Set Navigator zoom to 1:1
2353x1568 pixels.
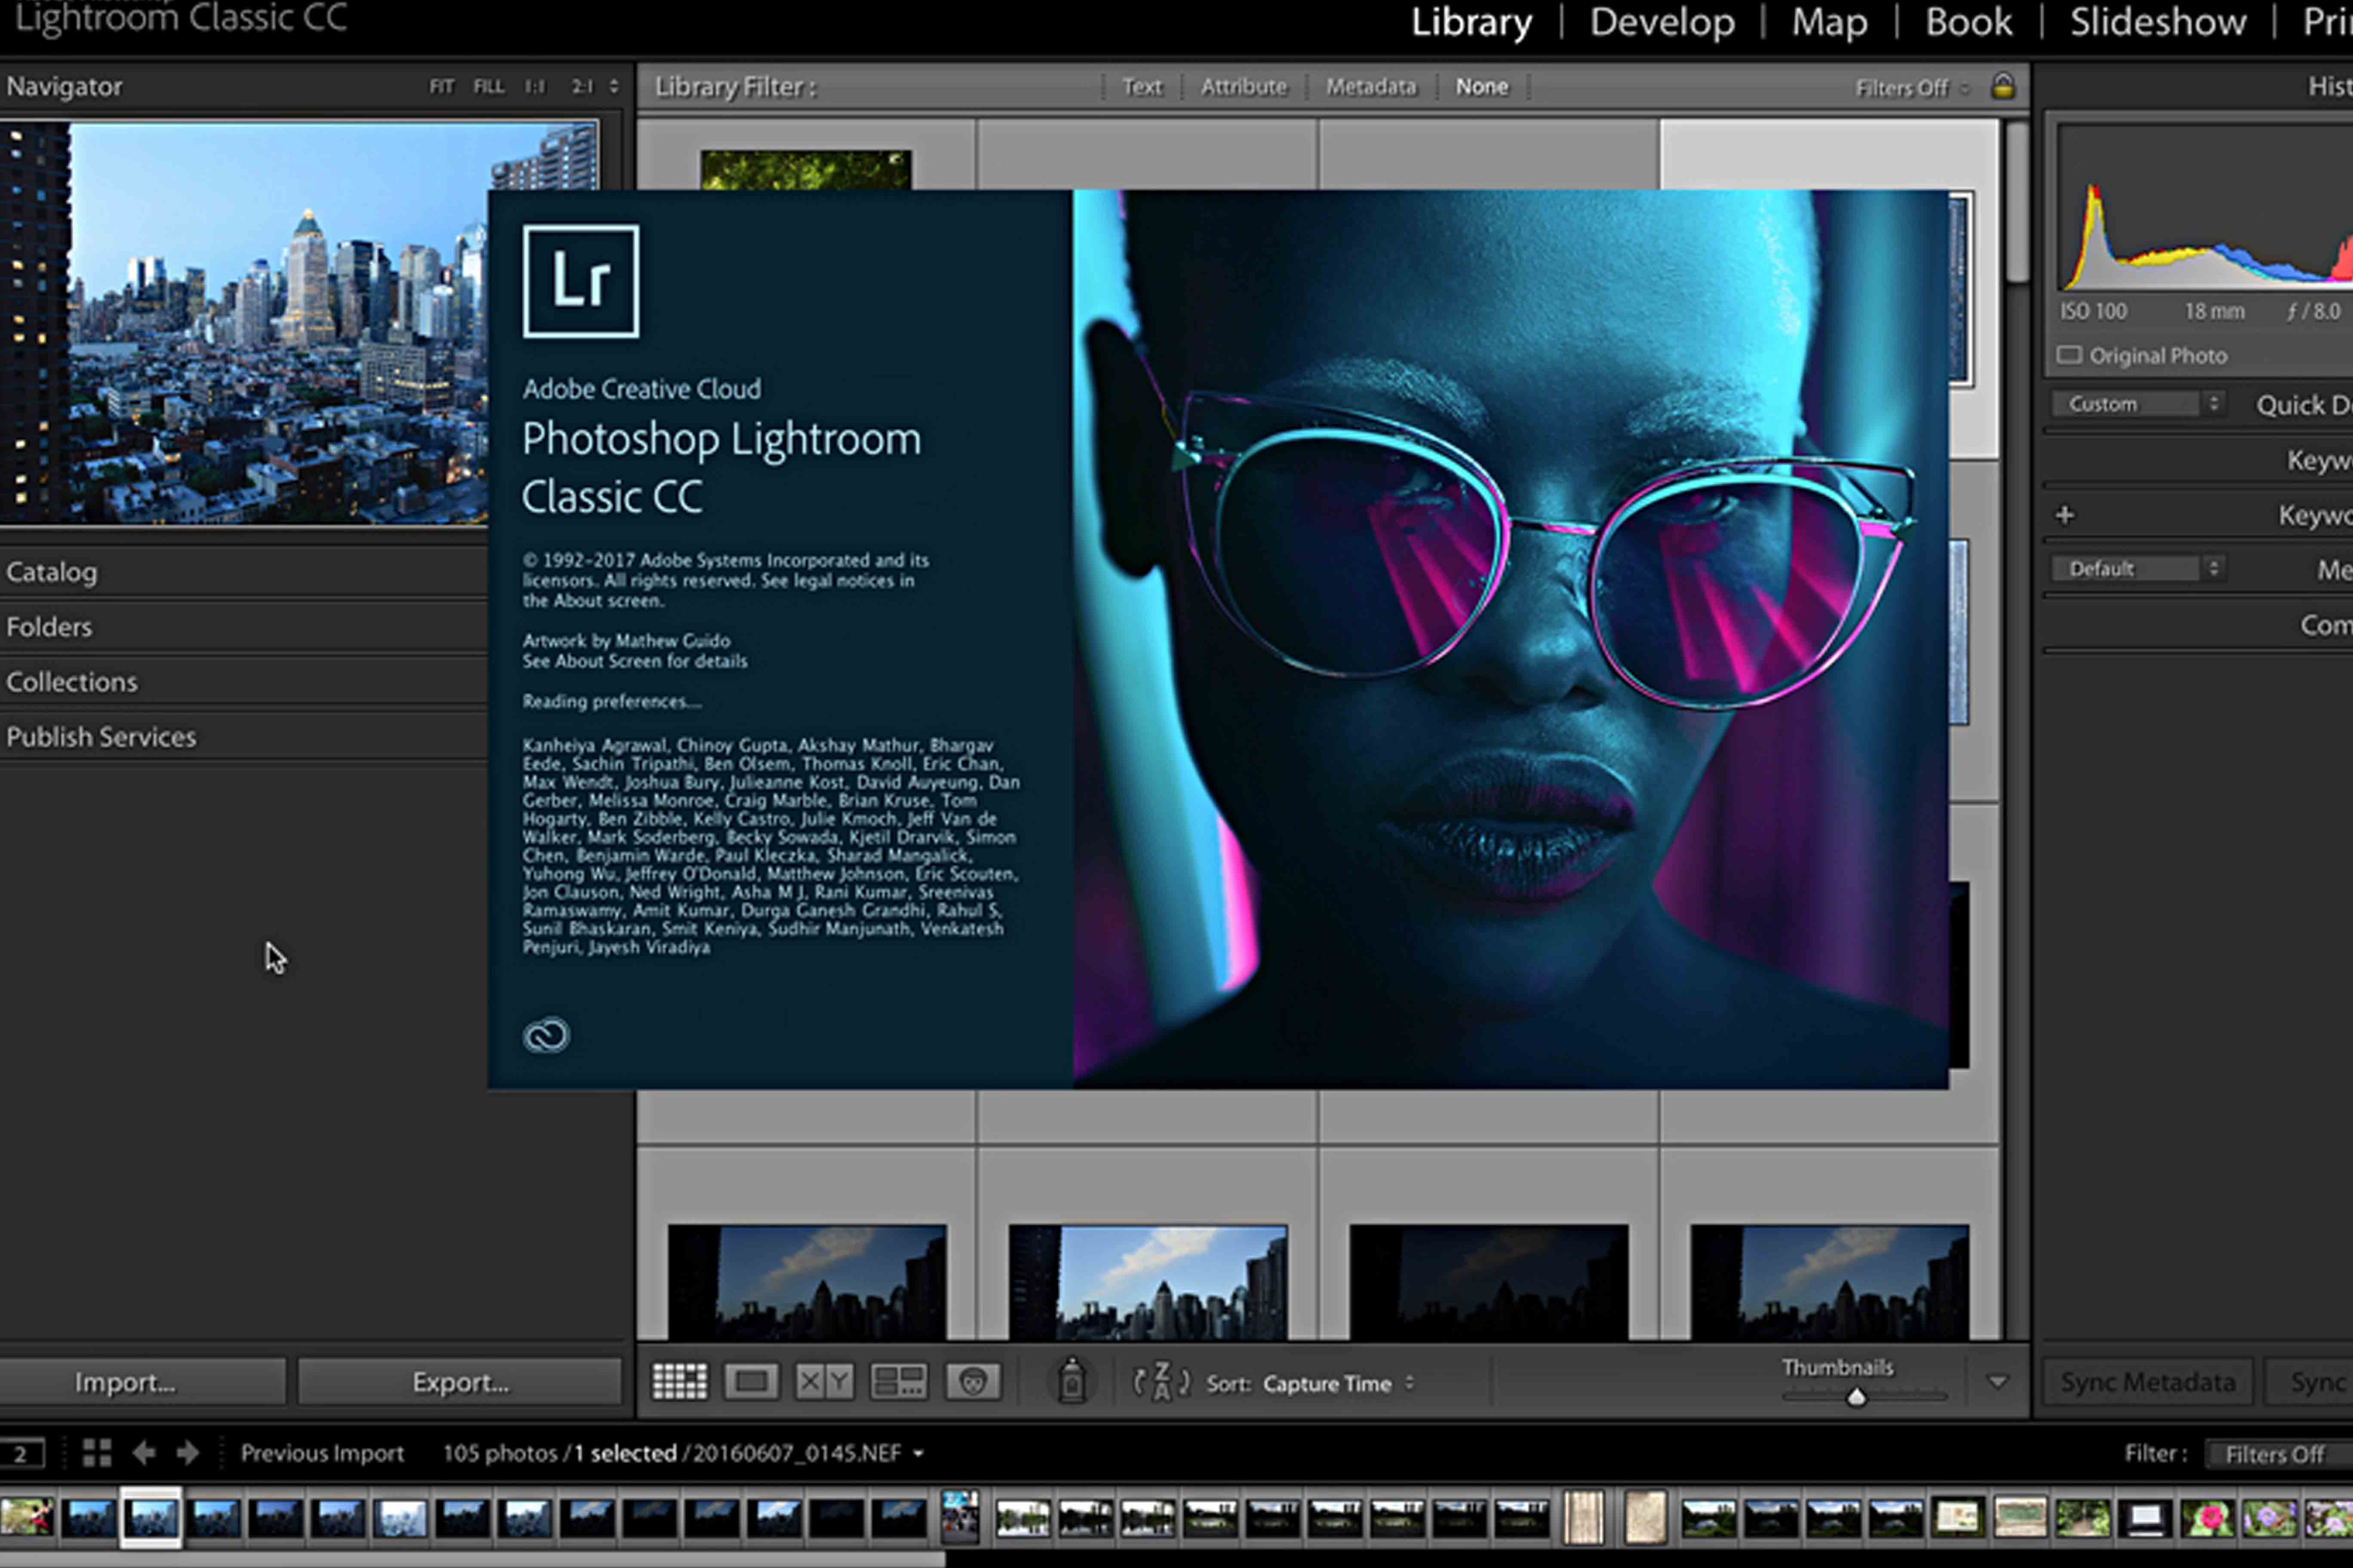click(535, 87)
